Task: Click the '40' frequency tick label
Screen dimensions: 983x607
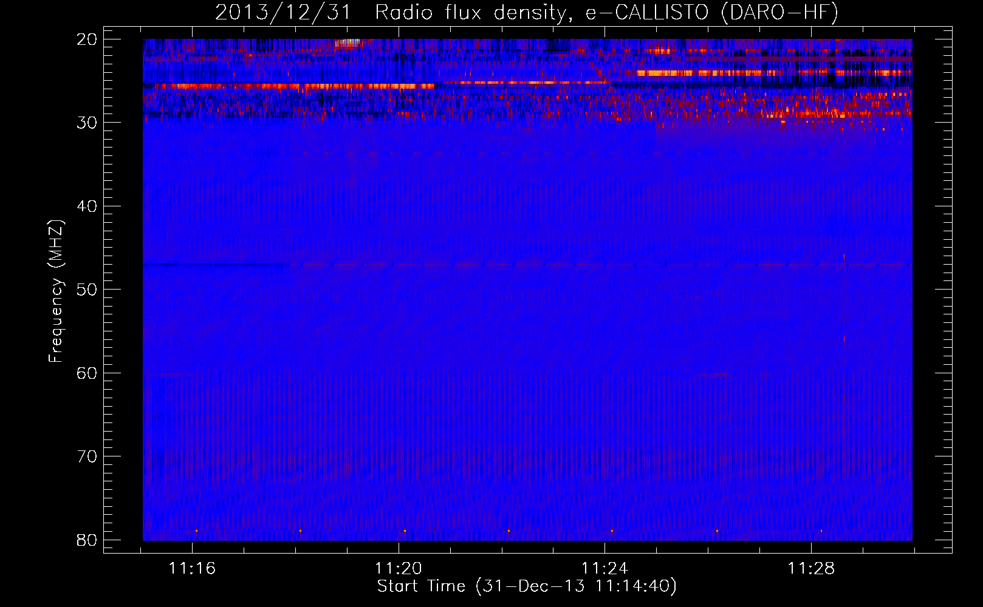Action: pos(87,206)
